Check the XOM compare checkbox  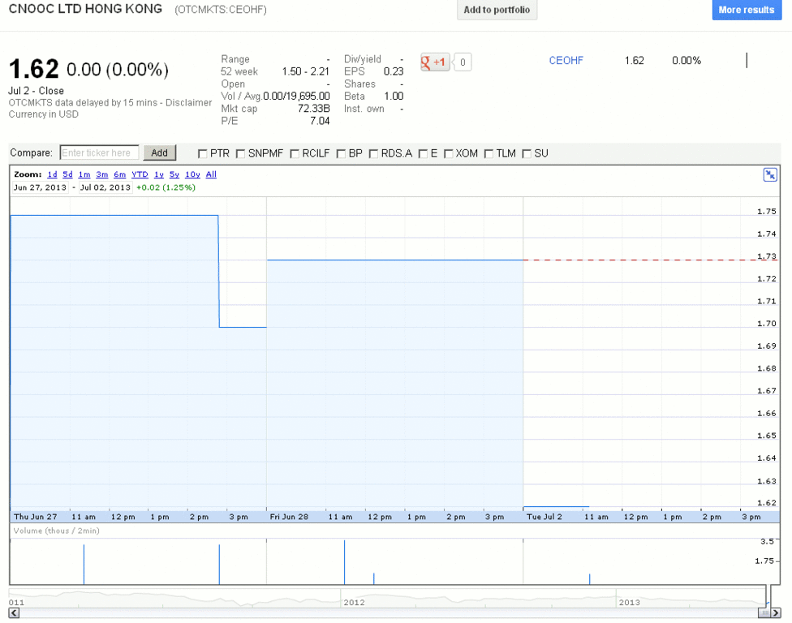pyautogui.click(x=448, y=154)
